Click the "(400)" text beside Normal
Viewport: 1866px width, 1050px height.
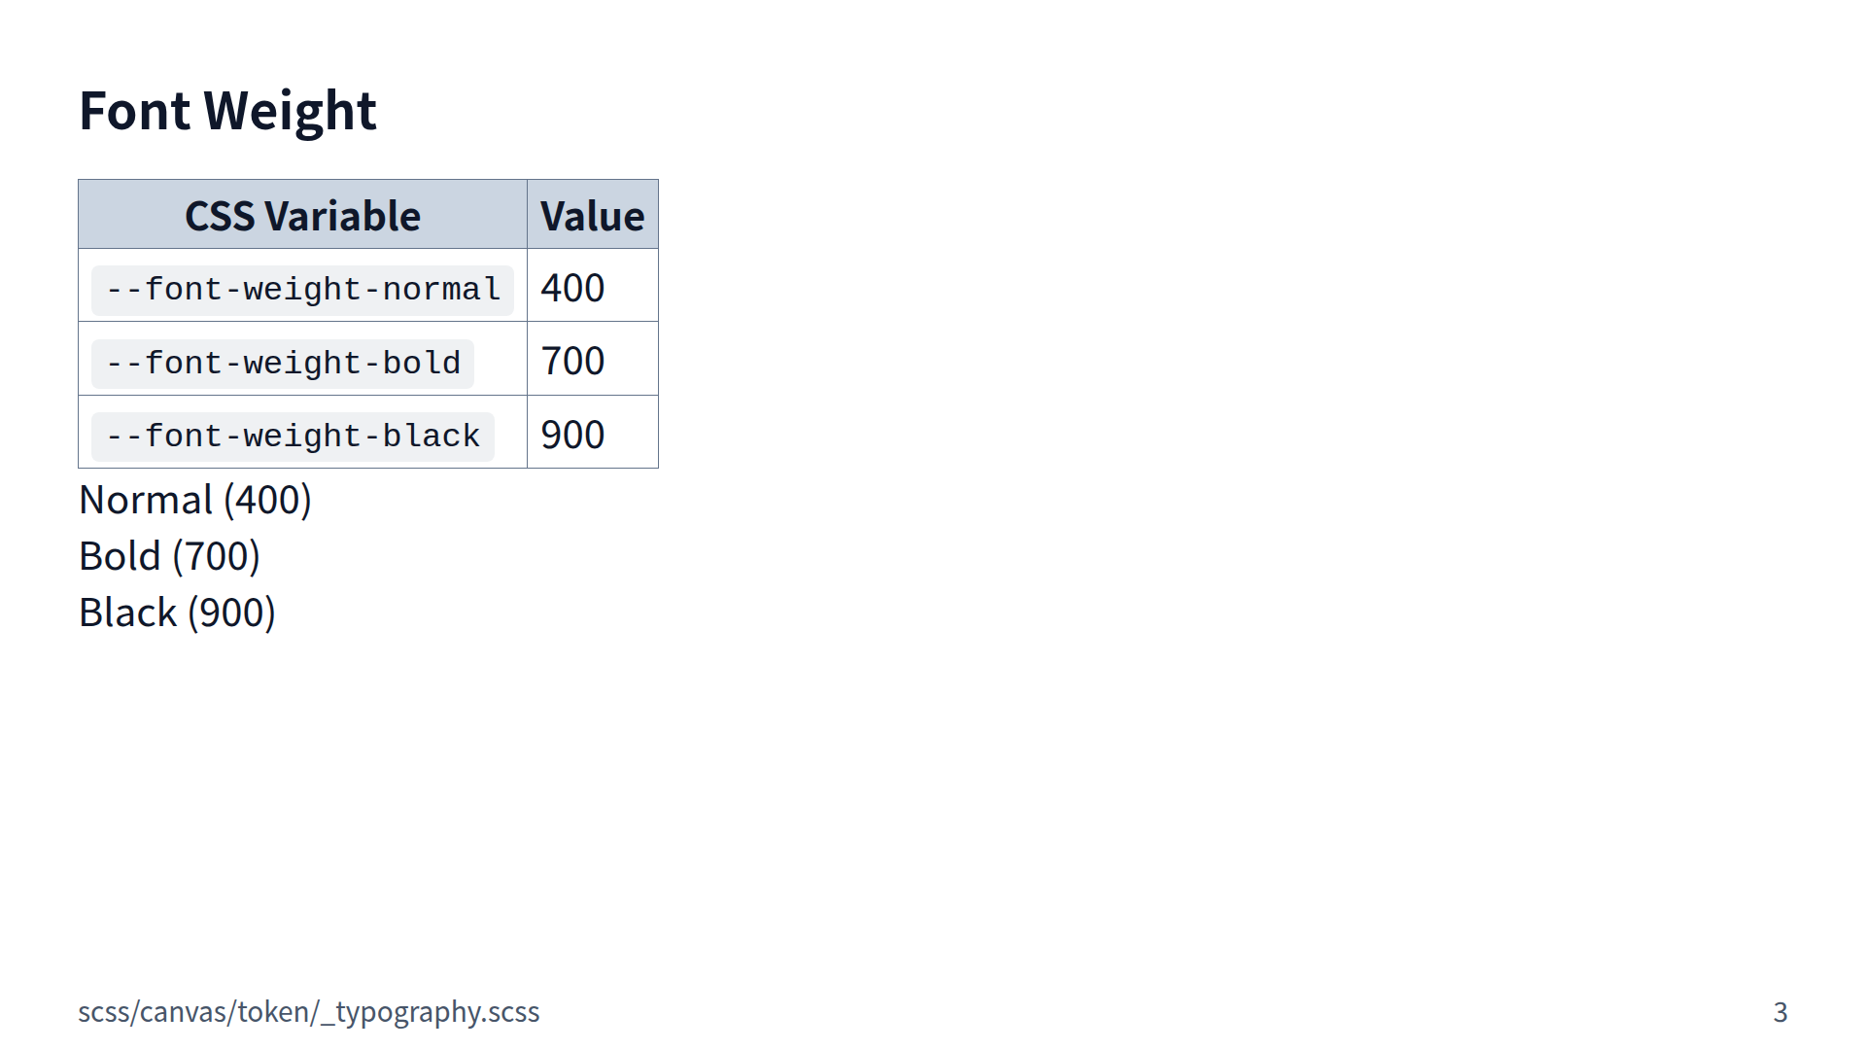click(x=267, y=501)
